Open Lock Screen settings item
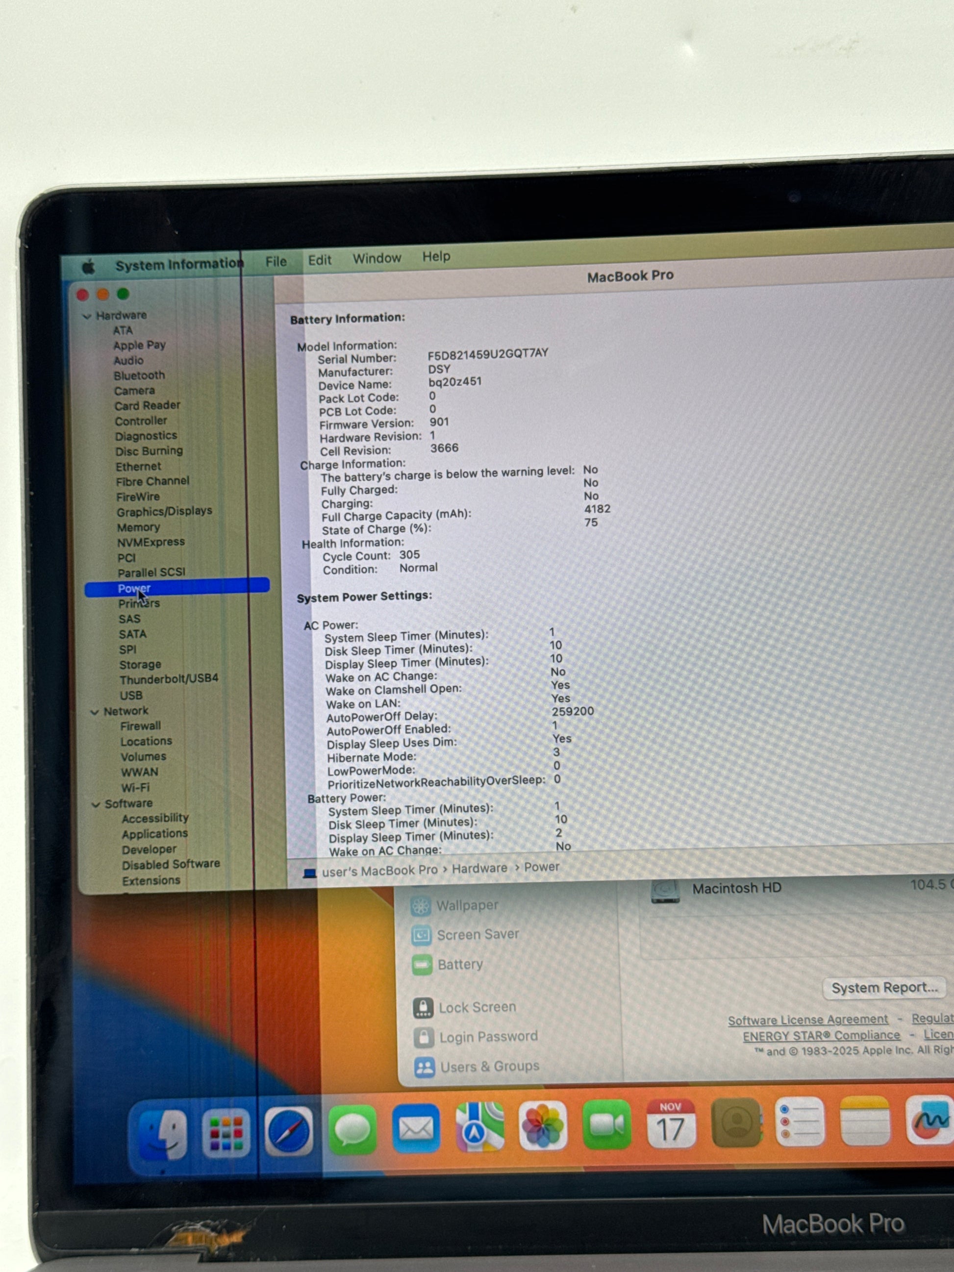 (477, 1007)
